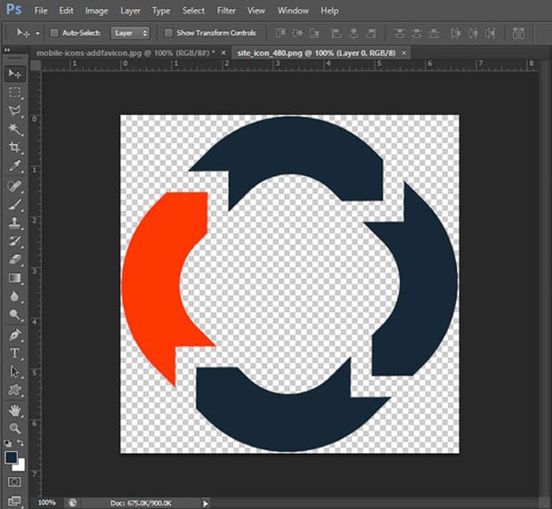Select the Custom Shape tool
This screenshot has height=509, width=552.
14,390
